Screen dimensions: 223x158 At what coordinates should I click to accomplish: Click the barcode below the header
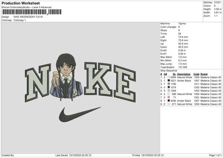pos(32,12)
